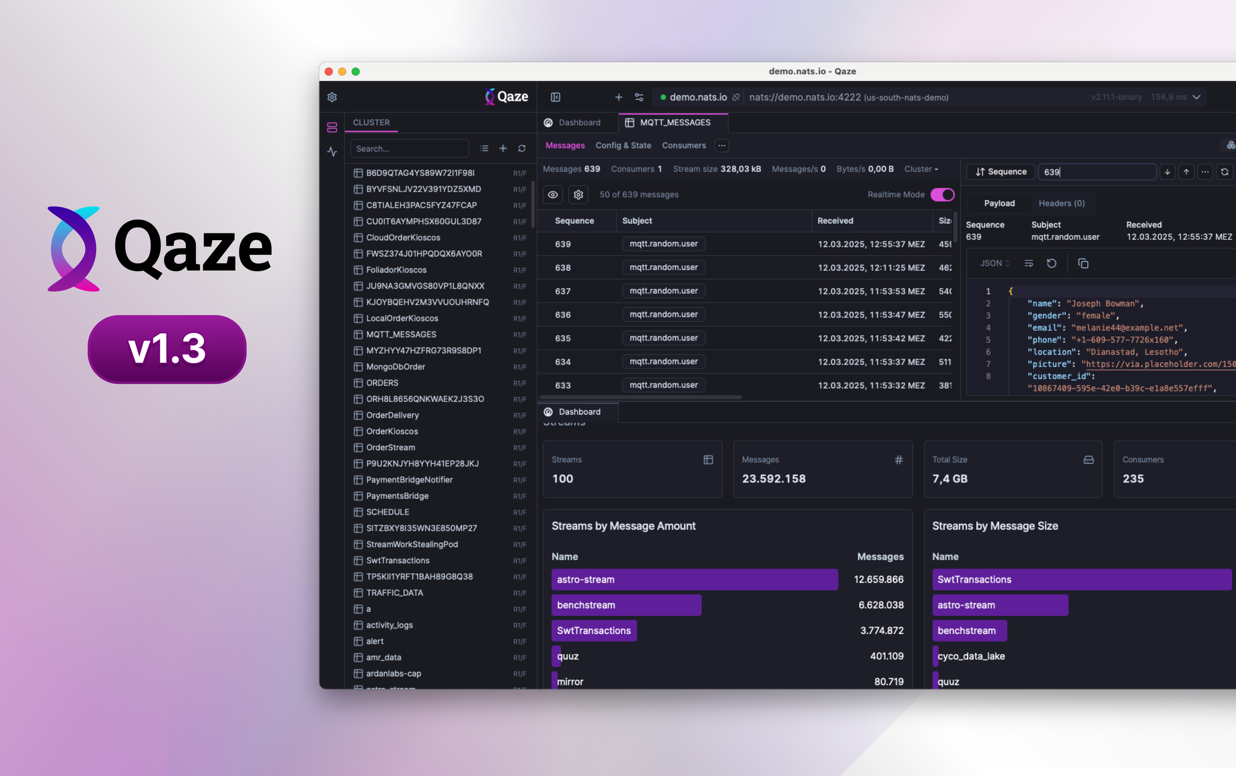Select the cluster streams icon in the sidebar
This screenshot has height=776, width=1236.
click(332, 127)
